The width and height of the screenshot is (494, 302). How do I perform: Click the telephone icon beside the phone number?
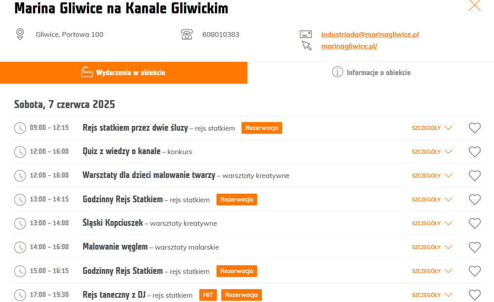point(187,34)
